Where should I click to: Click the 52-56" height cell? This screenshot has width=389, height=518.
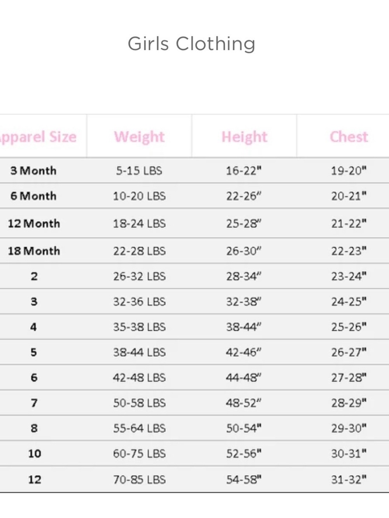coord(244,453)
